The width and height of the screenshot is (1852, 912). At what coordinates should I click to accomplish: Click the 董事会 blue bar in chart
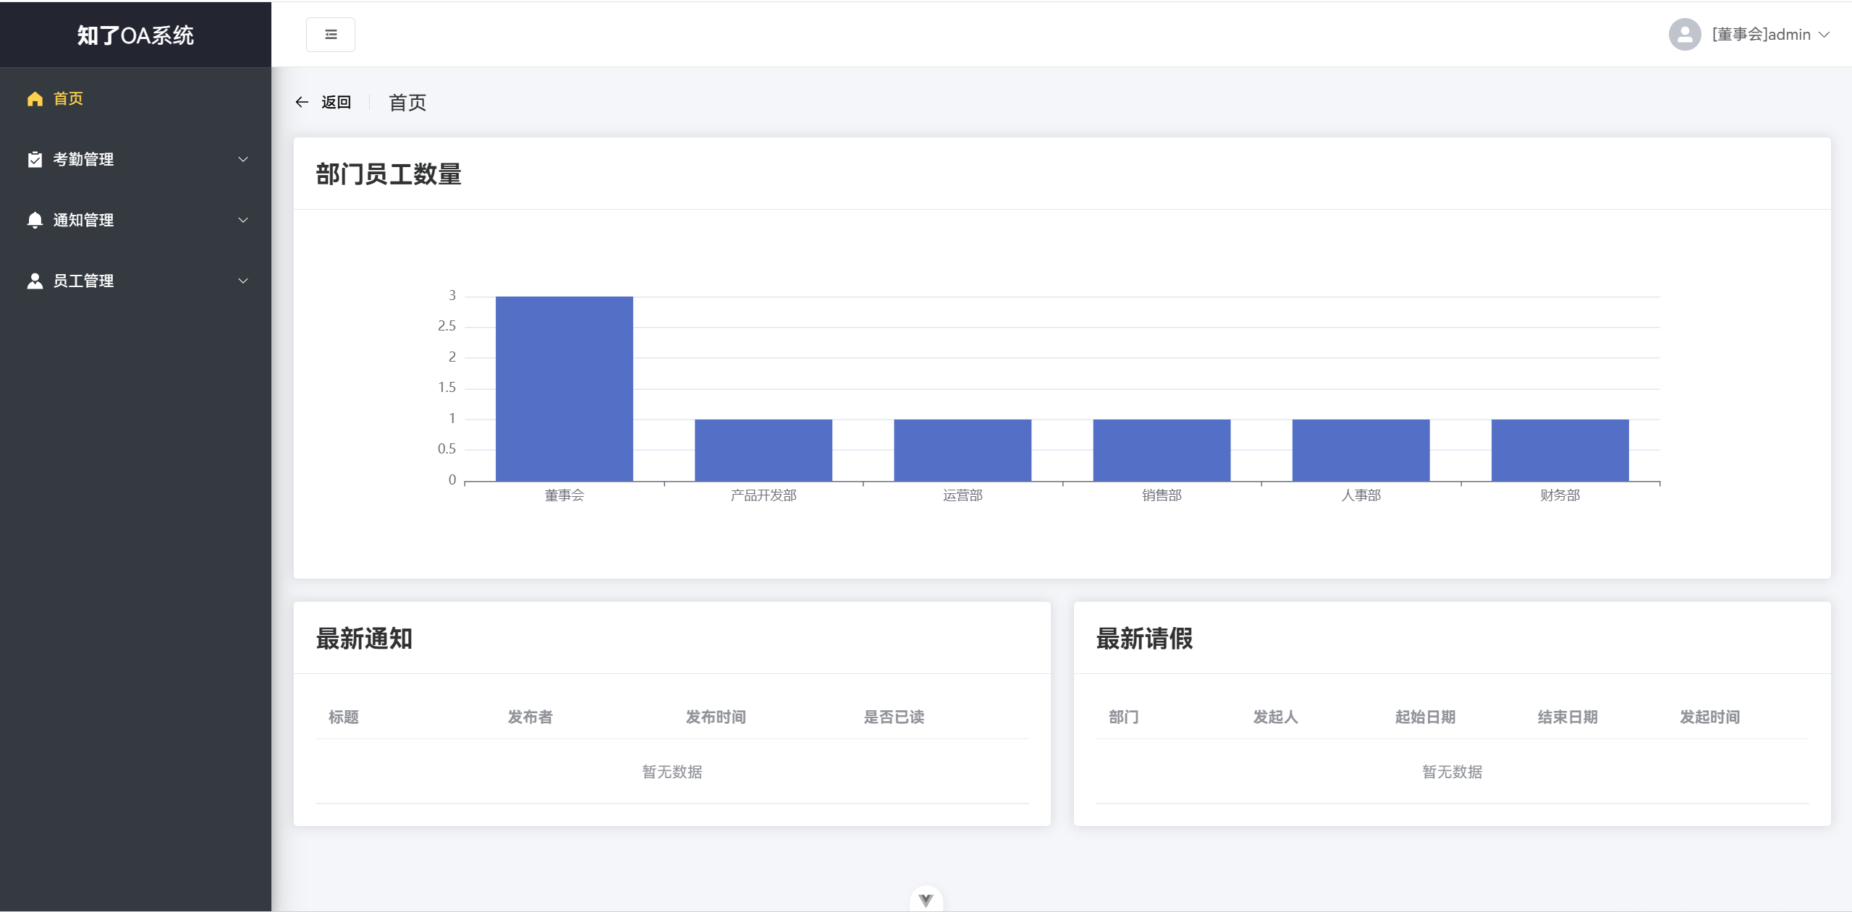pos(564,389)
